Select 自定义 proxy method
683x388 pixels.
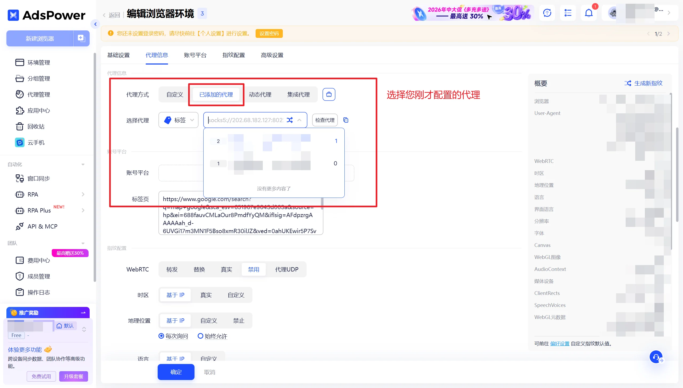tap(175, 94)
